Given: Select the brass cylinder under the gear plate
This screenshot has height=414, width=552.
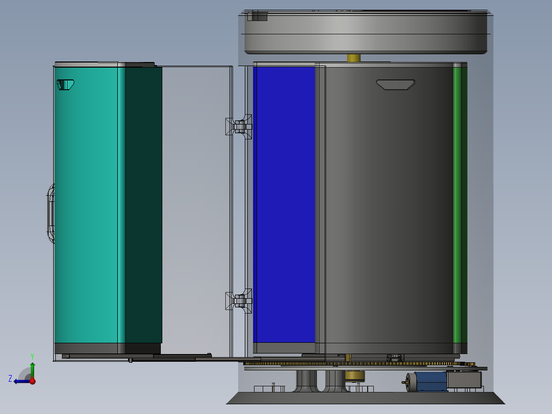Looking at the screenshot, I should tap(355, 376).
